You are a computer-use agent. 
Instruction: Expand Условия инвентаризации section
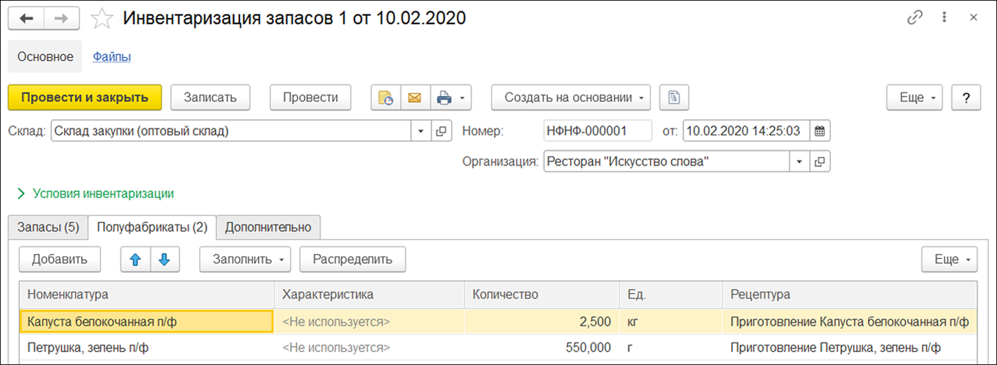tap(95, 193)
